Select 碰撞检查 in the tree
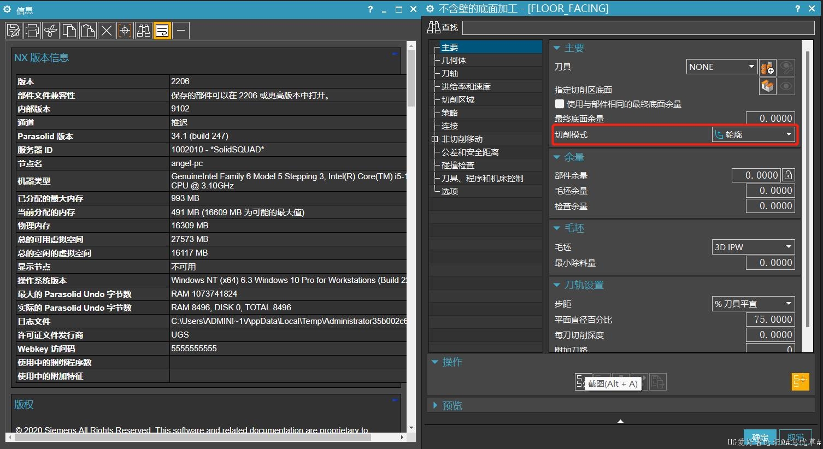Screen dimensions: 823x449 458,166
